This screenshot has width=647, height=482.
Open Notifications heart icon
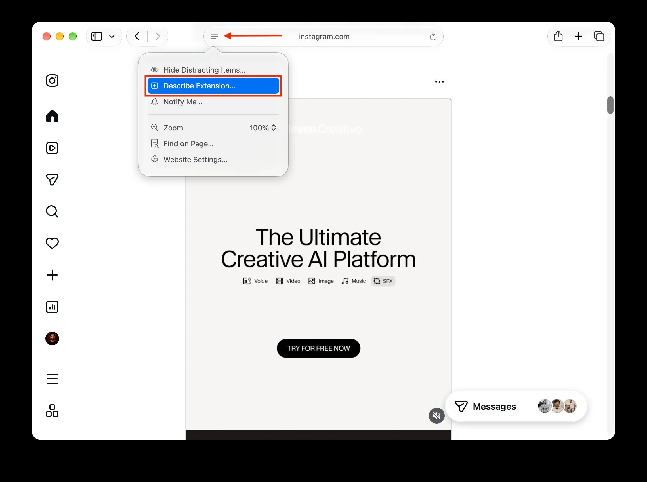coord(52,243)
